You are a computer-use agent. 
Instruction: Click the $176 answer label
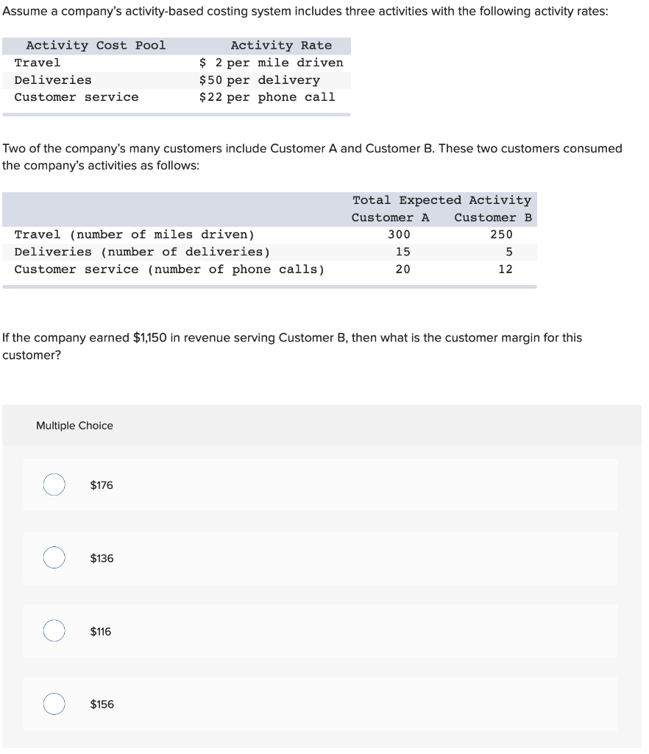click(100, 485)
